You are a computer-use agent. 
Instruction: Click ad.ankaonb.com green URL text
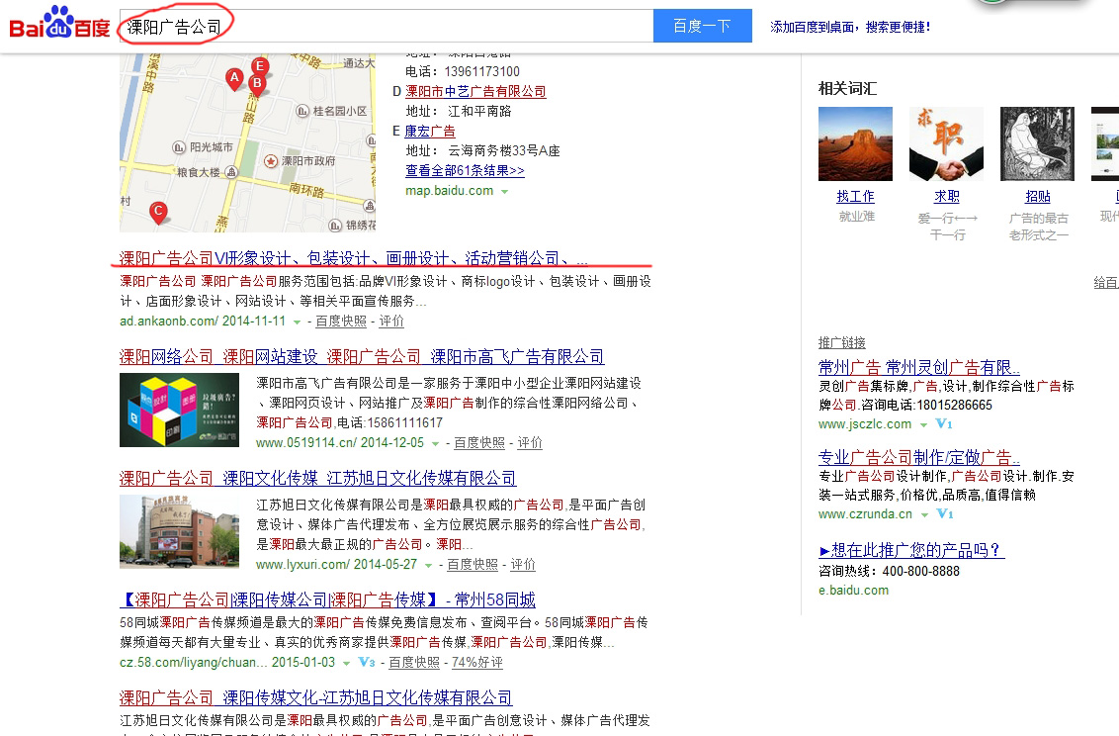(168, 322)
